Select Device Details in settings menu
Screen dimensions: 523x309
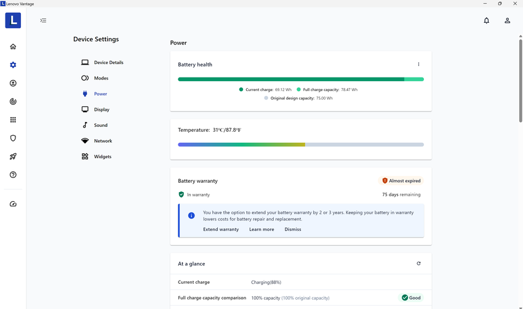[x=108, y=63]
